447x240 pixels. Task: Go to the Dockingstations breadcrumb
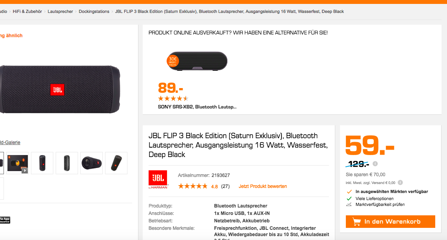94,11
